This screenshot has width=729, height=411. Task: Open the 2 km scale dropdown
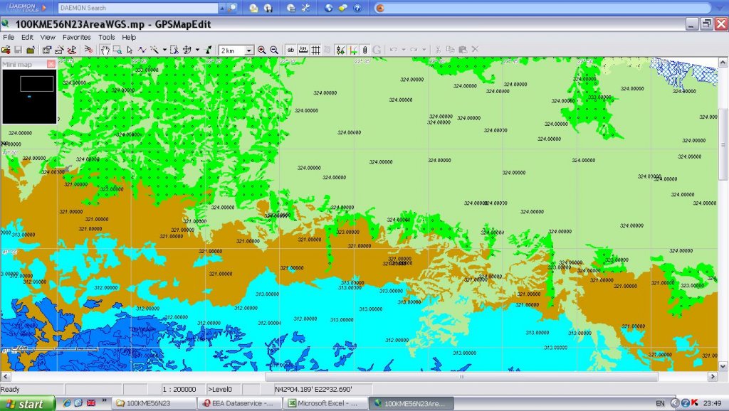pos(249,50)
